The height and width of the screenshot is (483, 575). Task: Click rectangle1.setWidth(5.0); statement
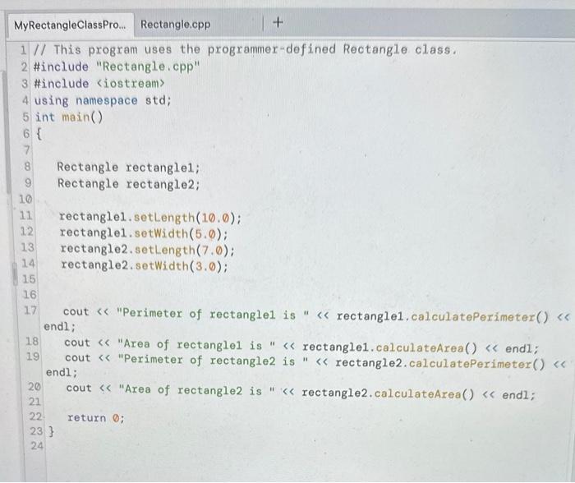pos(144,233)
